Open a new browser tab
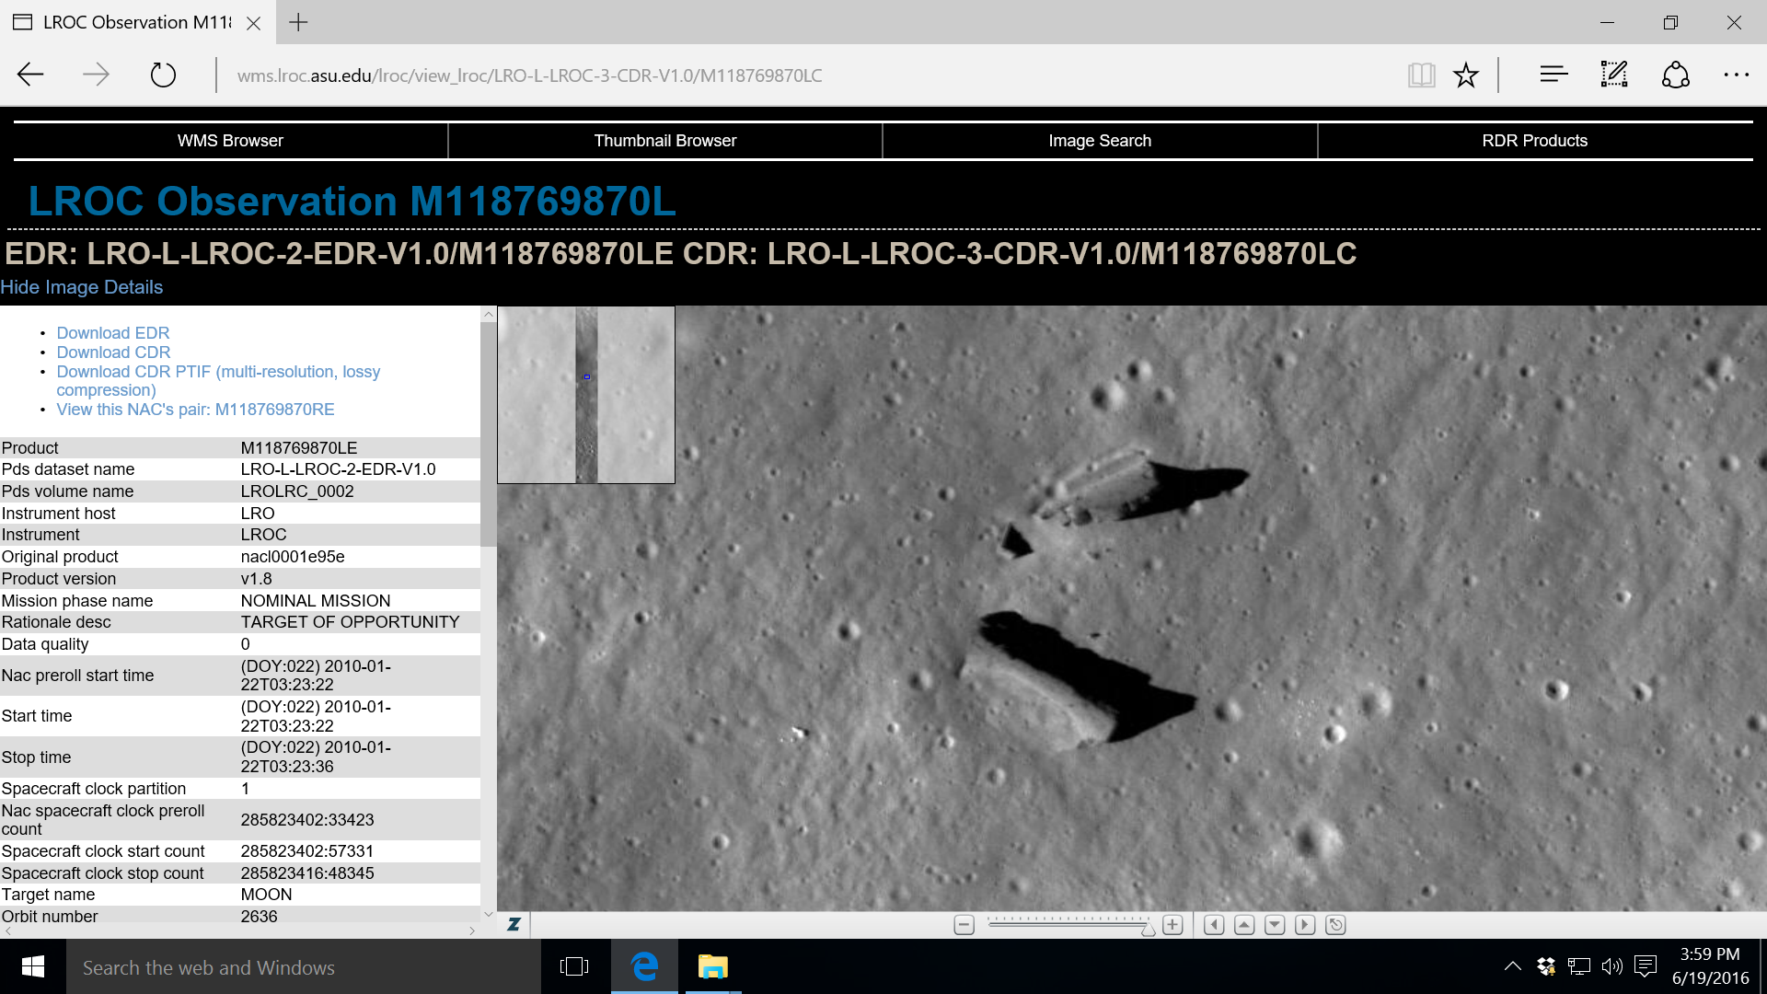The image size is (1767, 994). click(x=298, y=22)
